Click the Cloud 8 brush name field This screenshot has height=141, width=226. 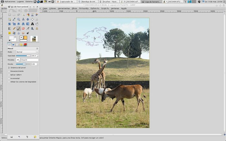pos(29,60)
